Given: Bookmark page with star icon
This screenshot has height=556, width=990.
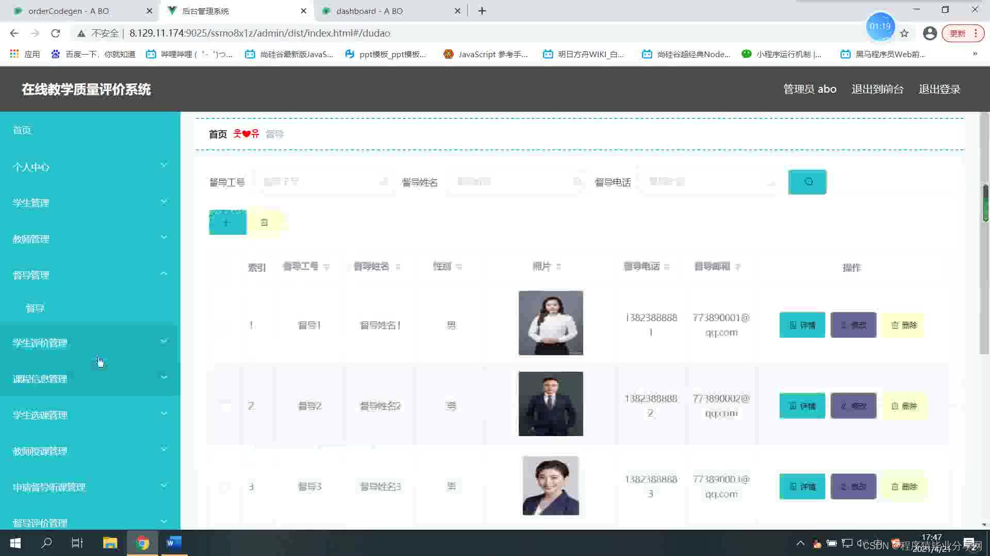Looking at the screenshot, I should click(904, 33).
